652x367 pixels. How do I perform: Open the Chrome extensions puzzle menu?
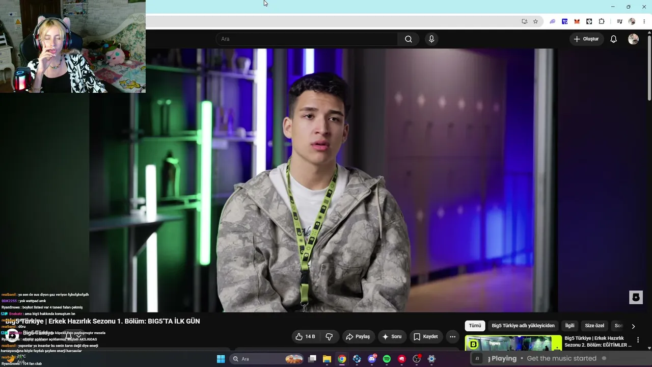602,21
